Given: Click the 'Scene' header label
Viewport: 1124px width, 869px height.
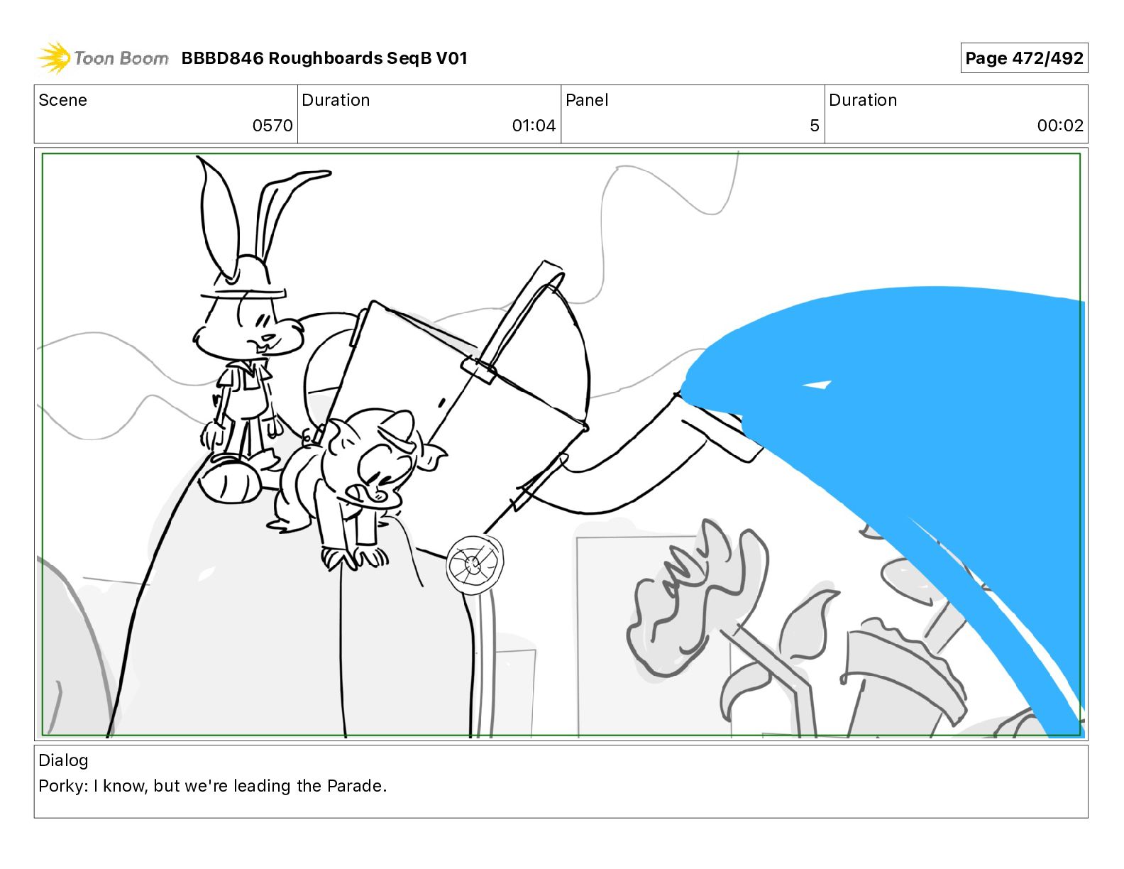Looking at the screenshot, I should [63, 100].
